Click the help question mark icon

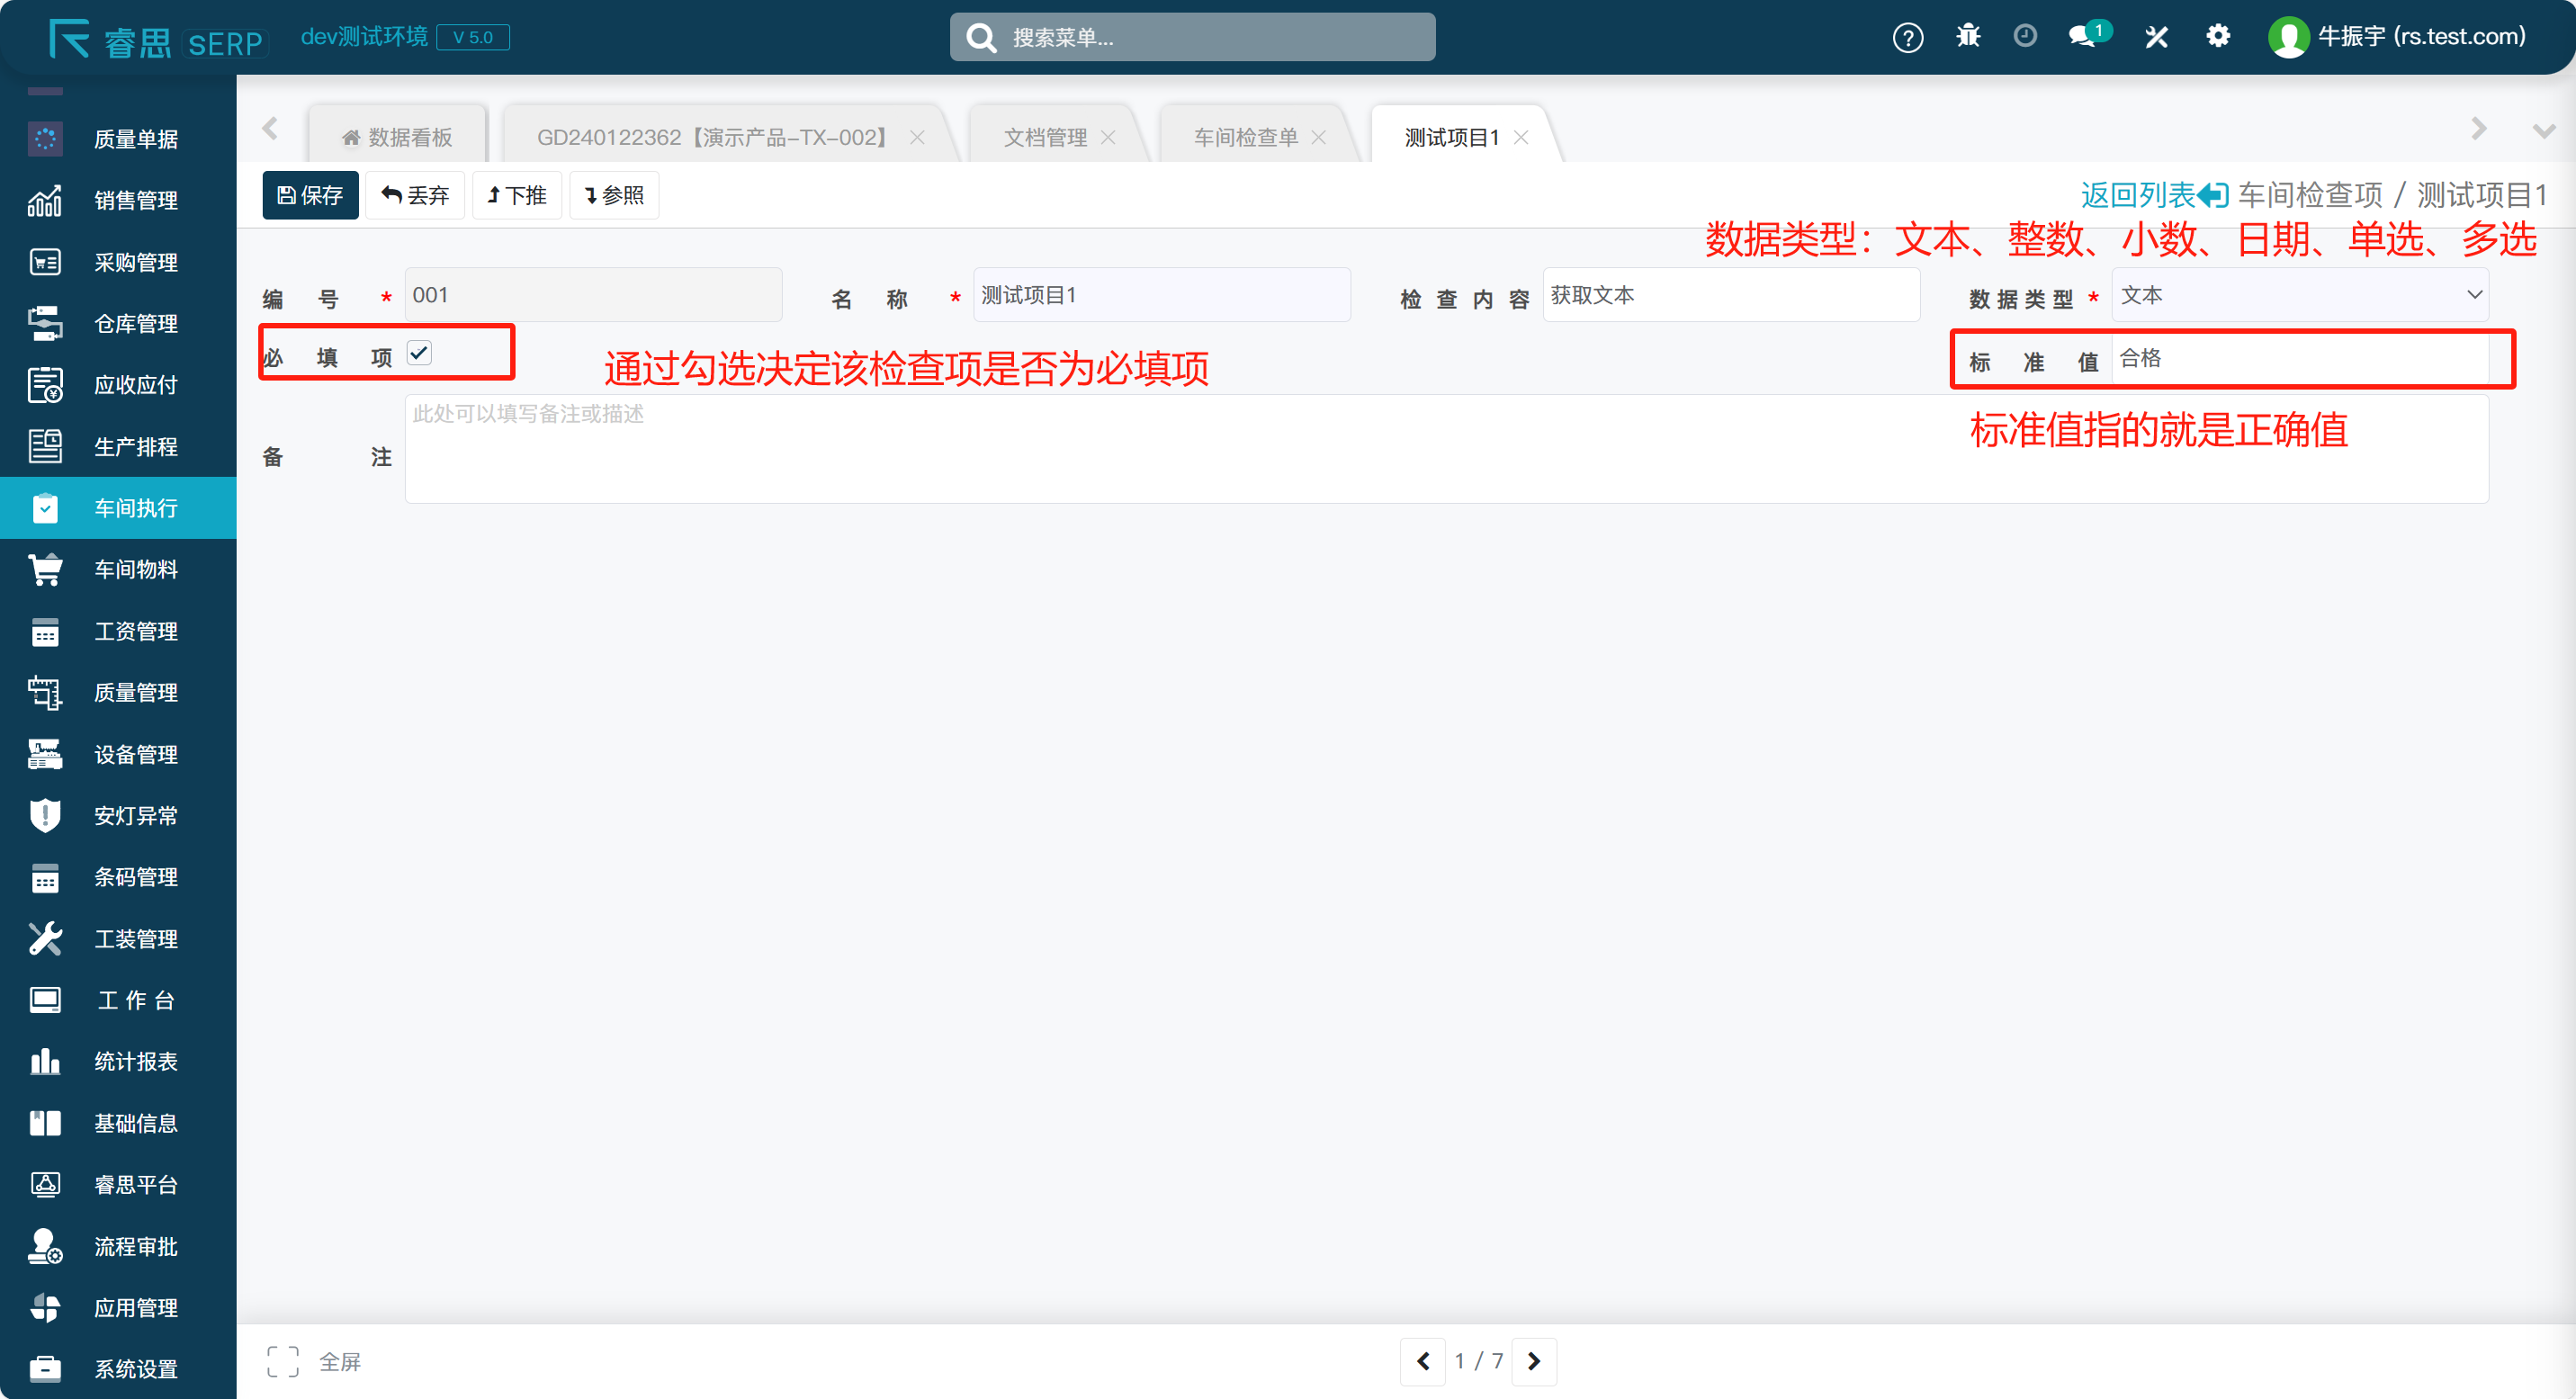1907,38
